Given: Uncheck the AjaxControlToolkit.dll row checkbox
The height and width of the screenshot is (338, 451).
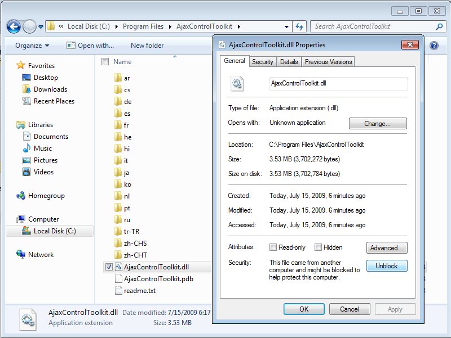Looking at the screenshot, I should [x=109, y=267].
